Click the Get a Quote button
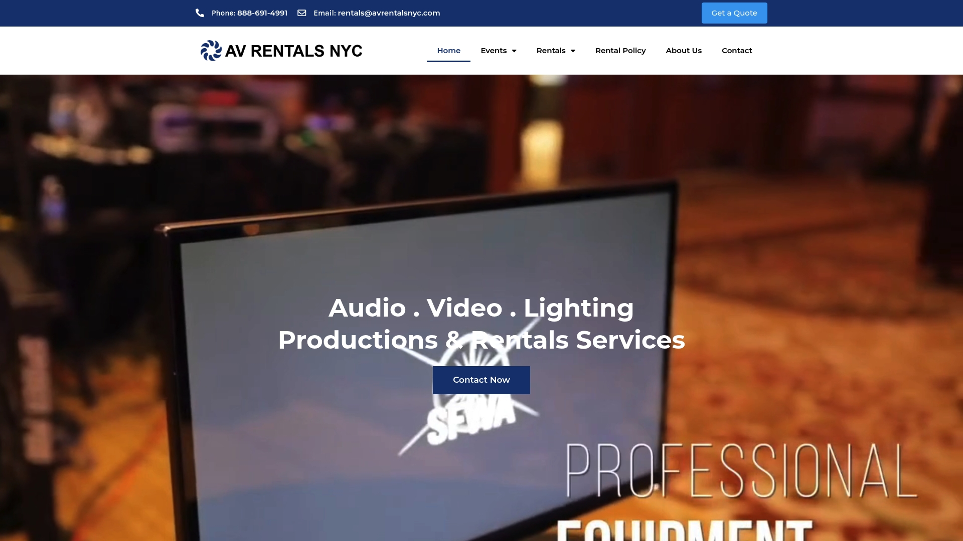The height and width of the screenshot is (541, 963). [734, 13]
